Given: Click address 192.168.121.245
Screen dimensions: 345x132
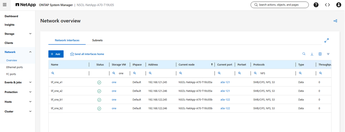Looking at the screenshot, I should click(158, 82).
